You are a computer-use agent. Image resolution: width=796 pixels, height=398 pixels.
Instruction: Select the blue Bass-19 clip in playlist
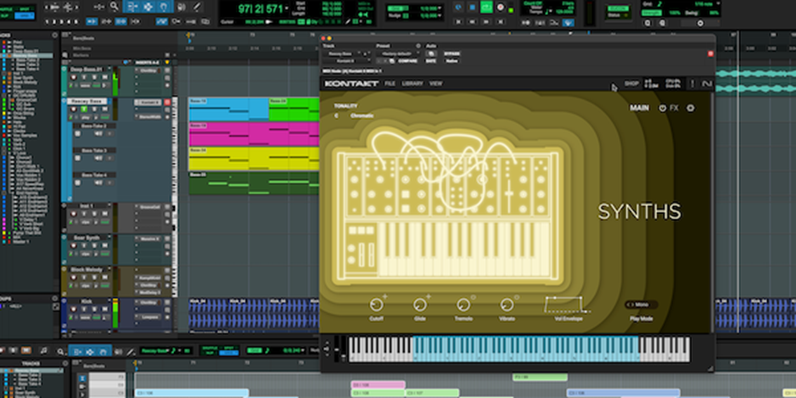pyautogui.click(x=229, y=109)
